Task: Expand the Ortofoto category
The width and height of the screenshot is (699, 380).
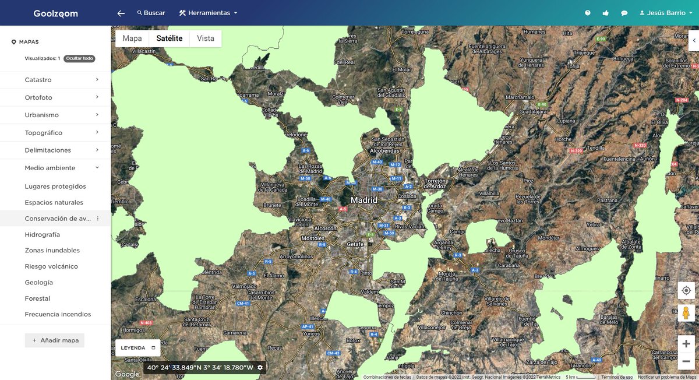Action: coord(55,97)
